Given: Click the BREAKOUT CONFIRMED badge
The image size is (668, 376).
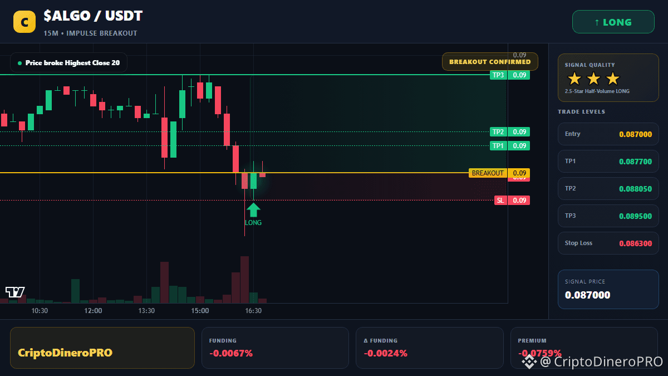Looking at the screenshot, I should [490, 62].
